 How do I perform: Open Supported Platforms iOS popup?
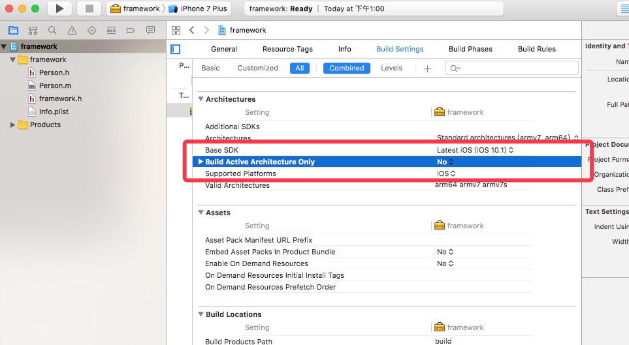tap(446, 173)
